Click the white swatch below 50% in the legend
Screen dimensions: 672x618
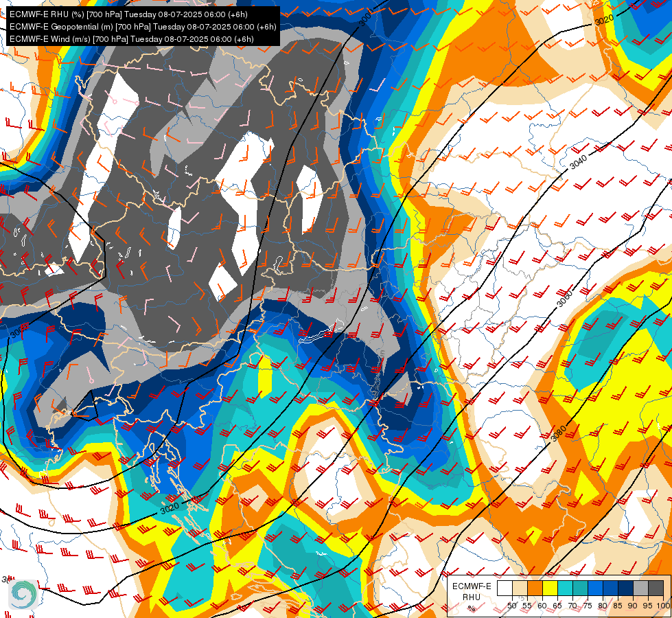(505, 588)
